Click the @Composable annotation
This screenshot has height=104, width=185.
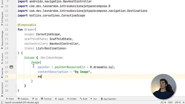point(27,25)
